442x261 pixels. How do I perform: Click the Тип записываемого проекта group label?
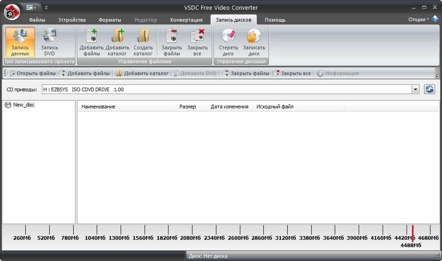[x=40, y=61]
